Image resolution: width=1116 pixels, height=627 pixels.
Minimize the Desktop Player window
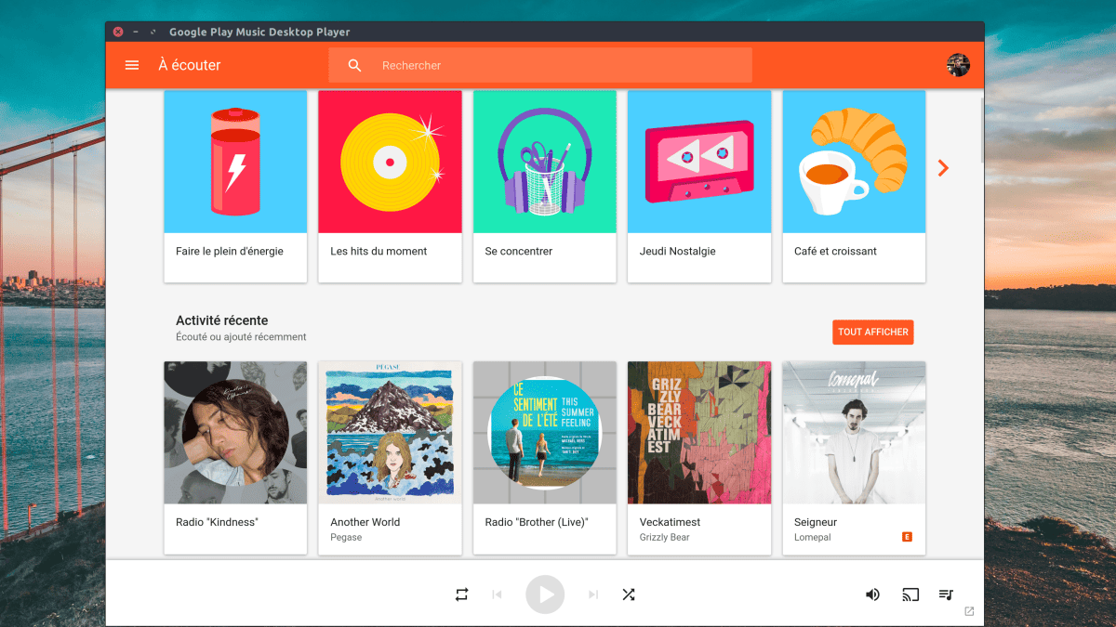[x=136, y=32]
